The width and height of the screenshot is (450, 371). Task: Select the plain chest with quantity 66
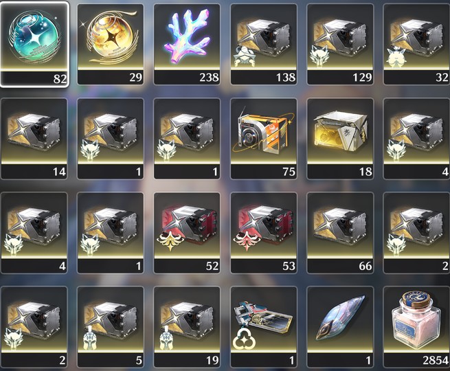pos(340,233)
